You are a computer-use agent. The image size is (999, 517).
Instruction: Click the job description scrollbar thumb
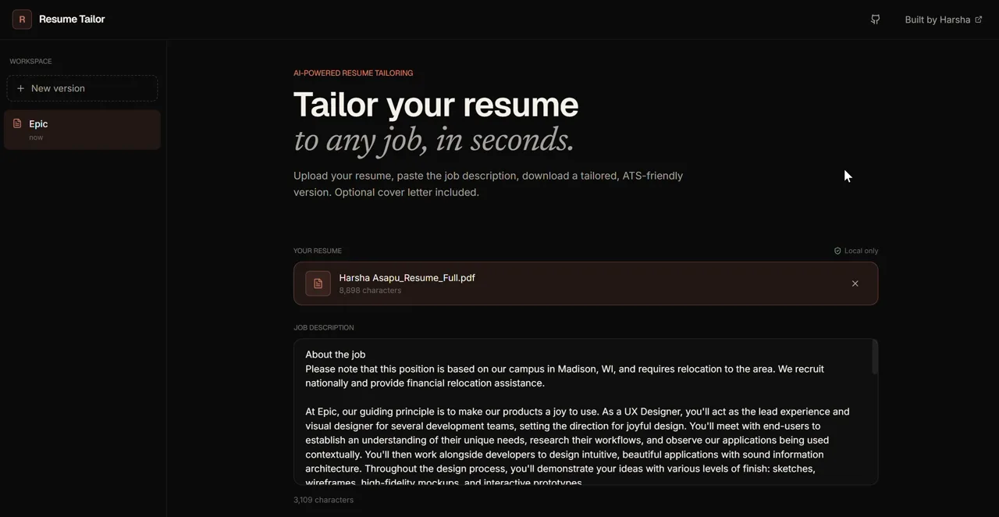tap(875, 358)
